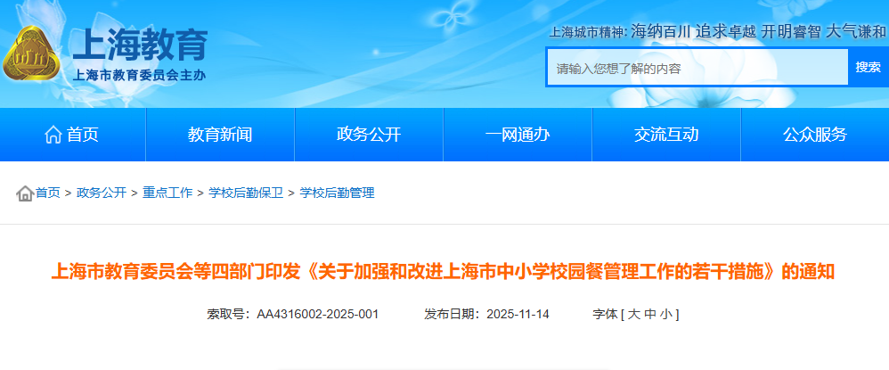Open the 重点工作 breadcrumb link
The width and height of the screenshot is (889, 370).
click(167, 193)
